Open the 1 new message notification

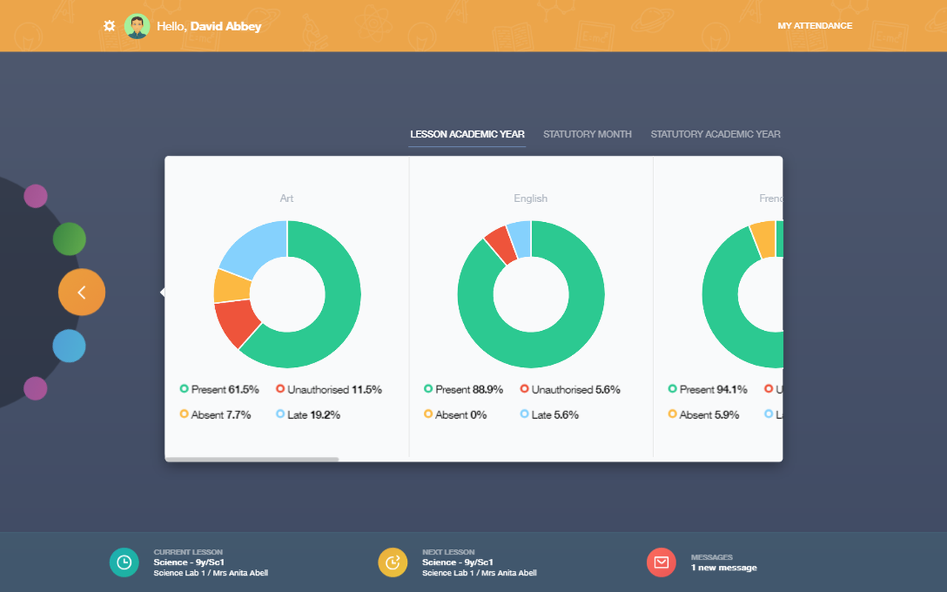point(723,568)
